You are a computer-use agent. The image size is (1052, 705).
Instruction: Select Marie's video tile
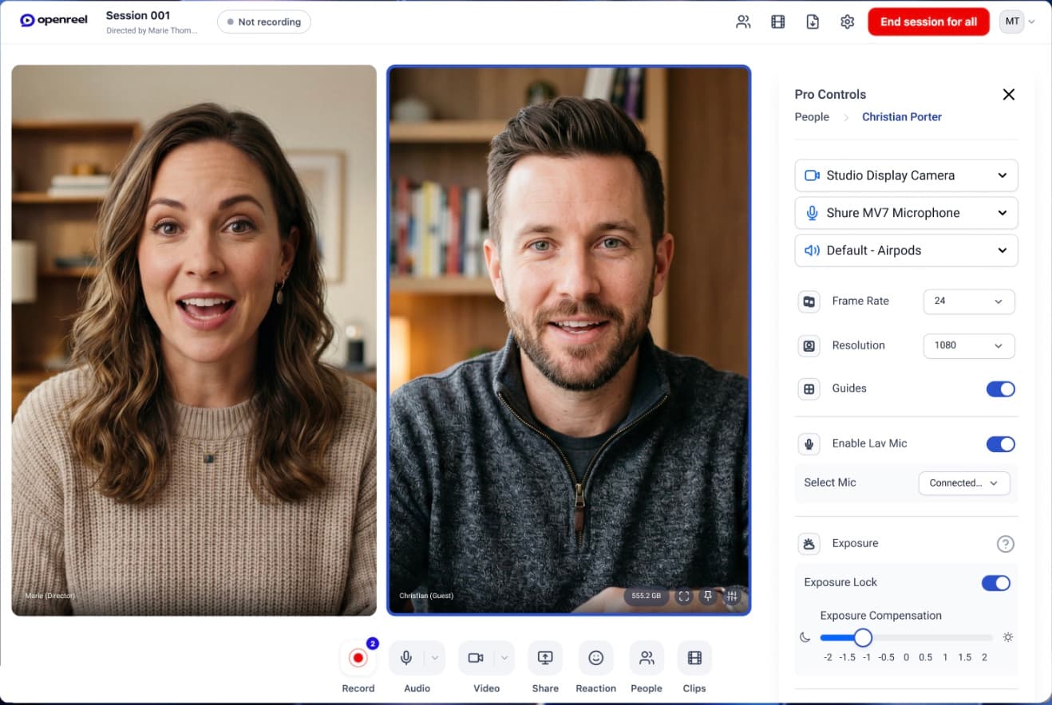coord(194,341)
